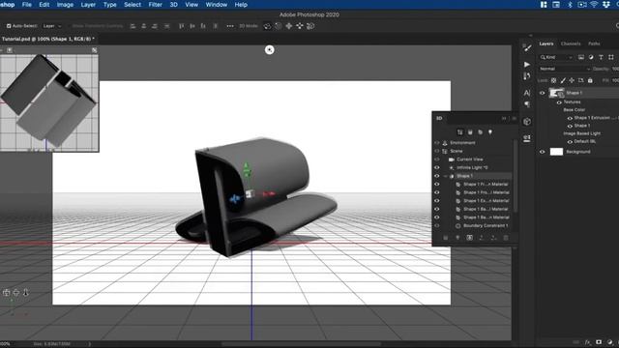Click trash icon in the 3D panel
The width and height of the screenshot is (619, 348).
click(506, 238)
